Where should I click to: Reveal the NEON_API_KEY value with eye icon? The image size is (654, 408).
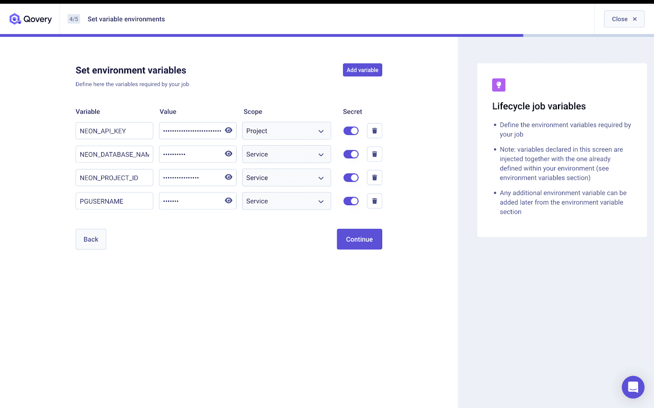click(228, 130)
